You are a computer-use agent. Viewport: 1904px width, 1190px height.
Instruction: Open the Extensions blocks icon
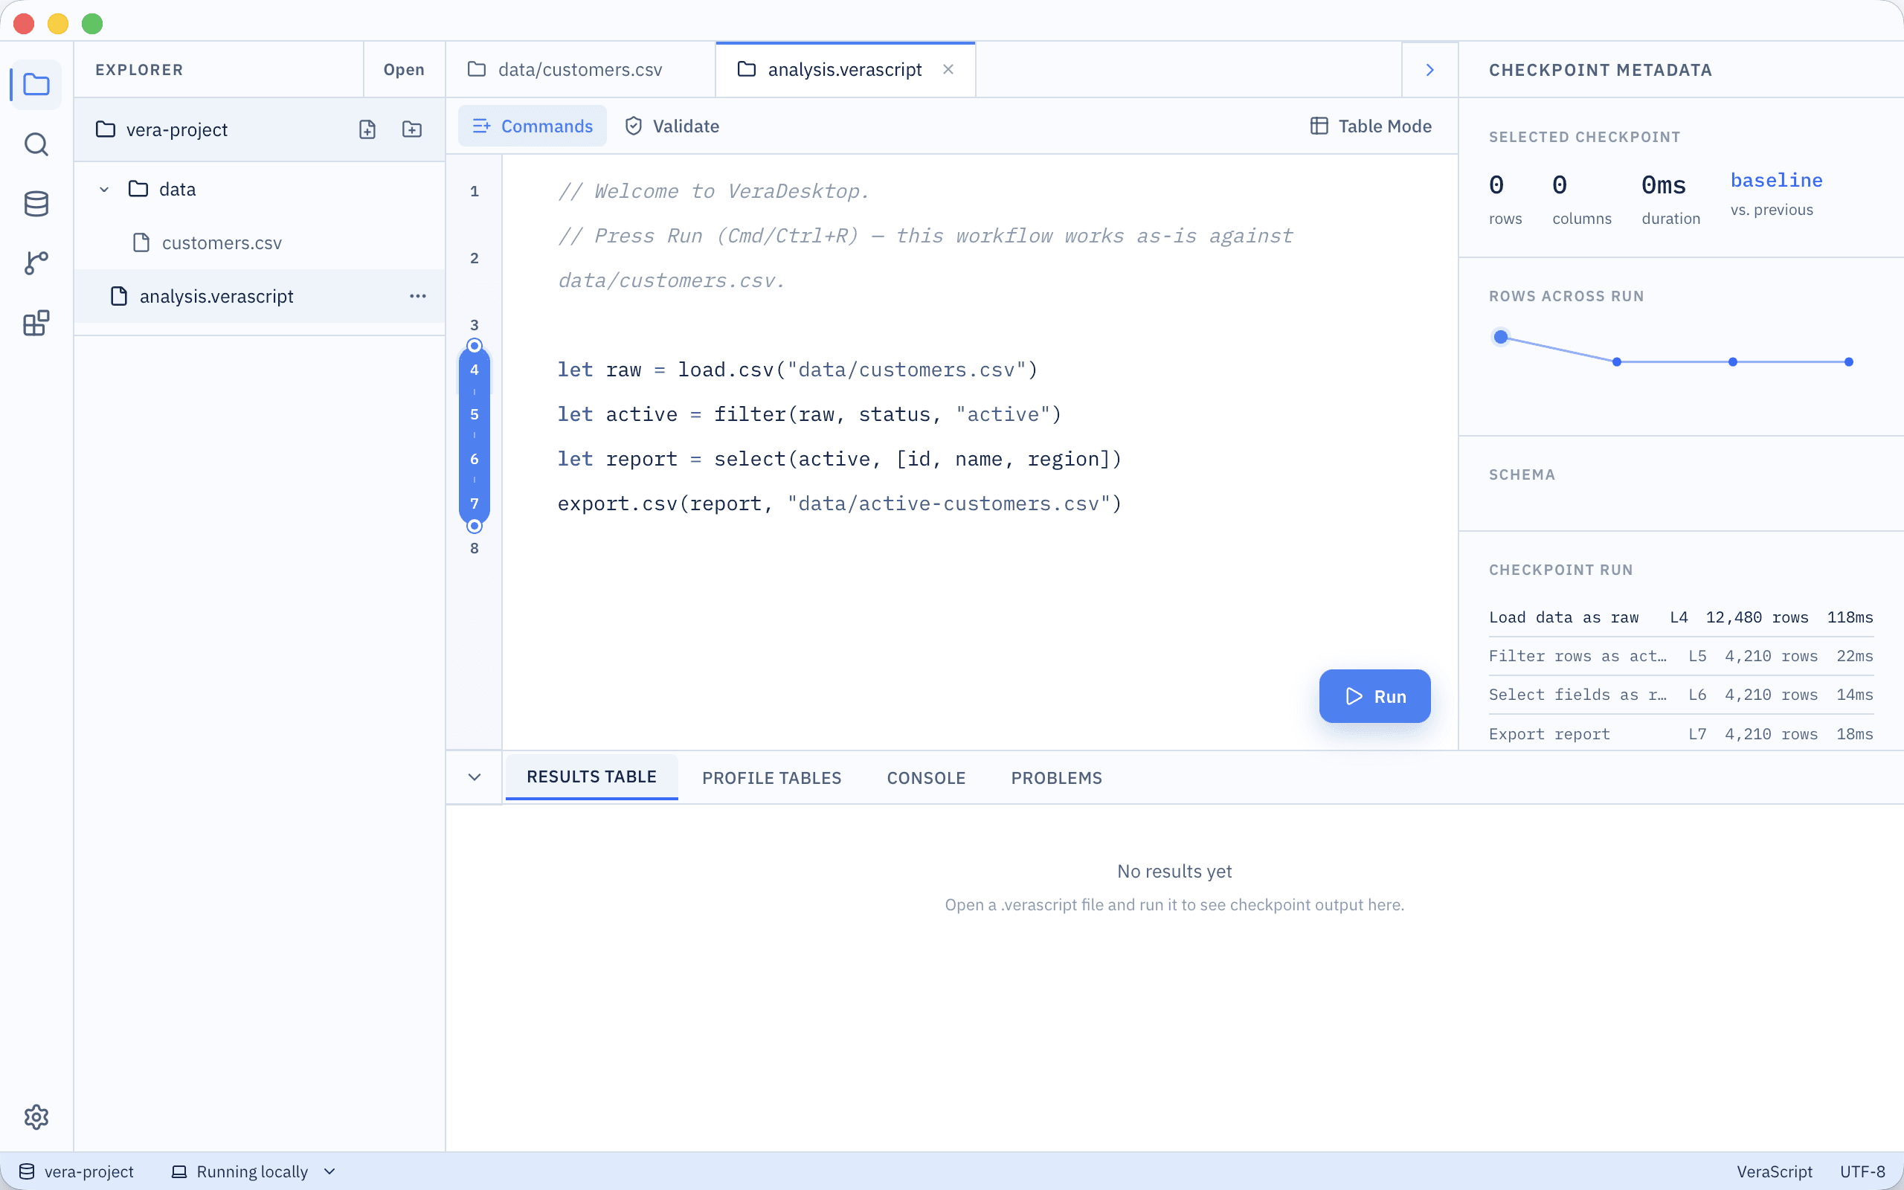coord(36,323)
